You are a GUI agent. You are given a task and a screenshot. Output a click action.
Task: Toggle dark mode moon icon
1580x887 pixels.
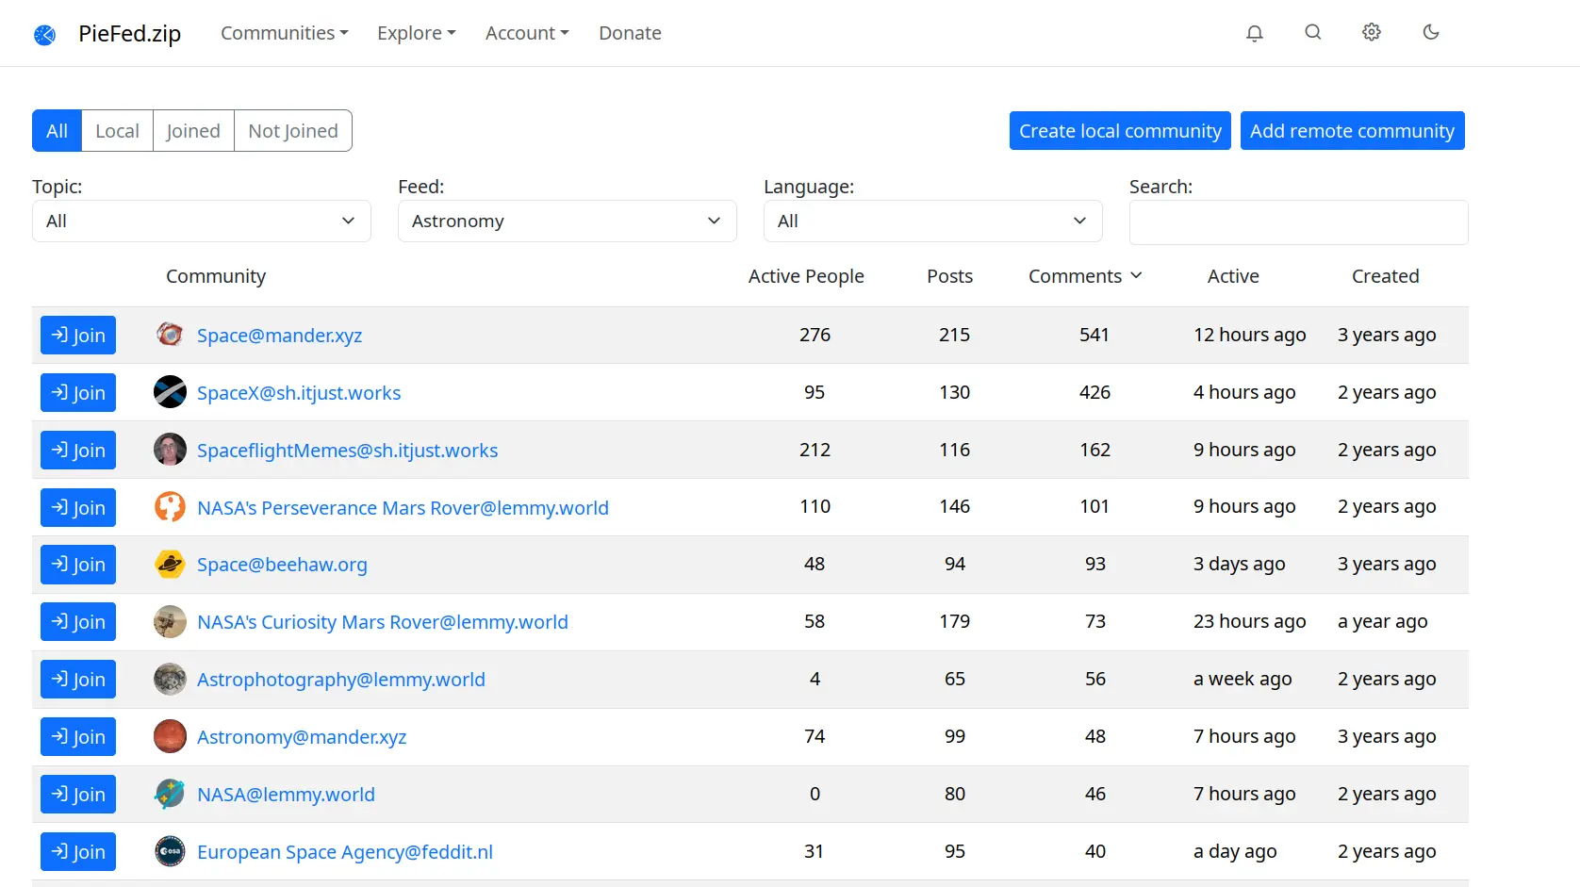tap(1430, 33)
